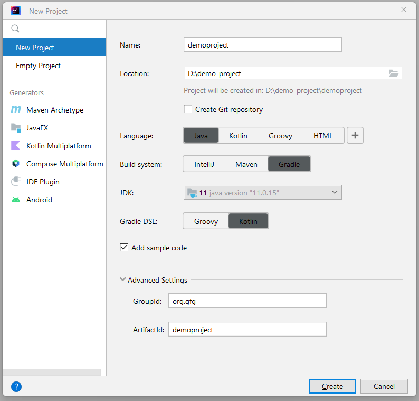Click the search magnifier icon
This screenshot has height=401, width=419.
tap(15, 29)
